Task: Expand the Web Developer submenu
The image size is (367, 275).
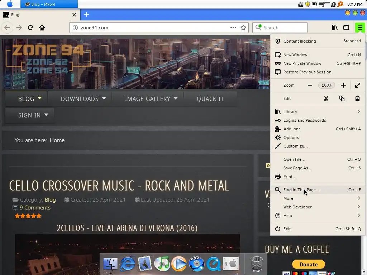Action: pyautogui.click(x=318, y=207)
